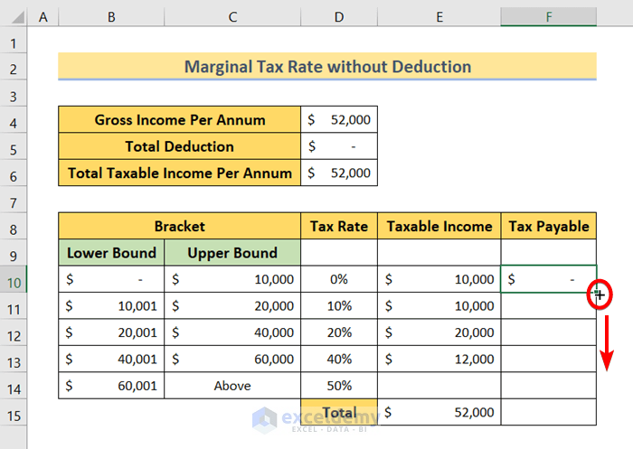Select the Total Deduction label cell
The width and height of the screenshot is (633, 449).
[180, 146]
